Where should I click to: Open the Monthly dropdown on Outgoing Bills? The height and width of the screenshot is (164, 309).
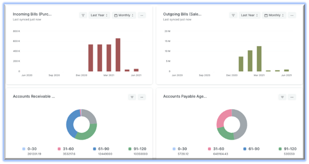[x=274, y=15]
